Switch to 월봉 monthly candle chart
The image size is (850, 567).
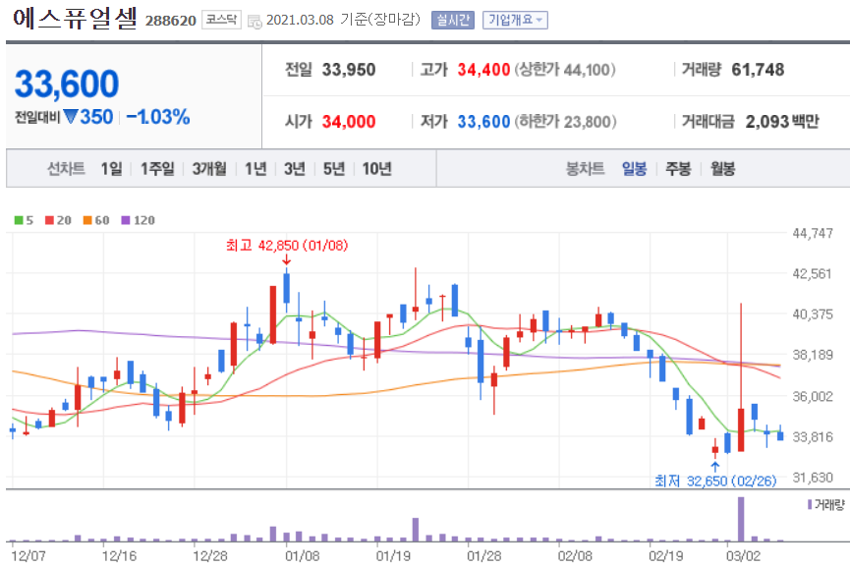coord(722,169)
